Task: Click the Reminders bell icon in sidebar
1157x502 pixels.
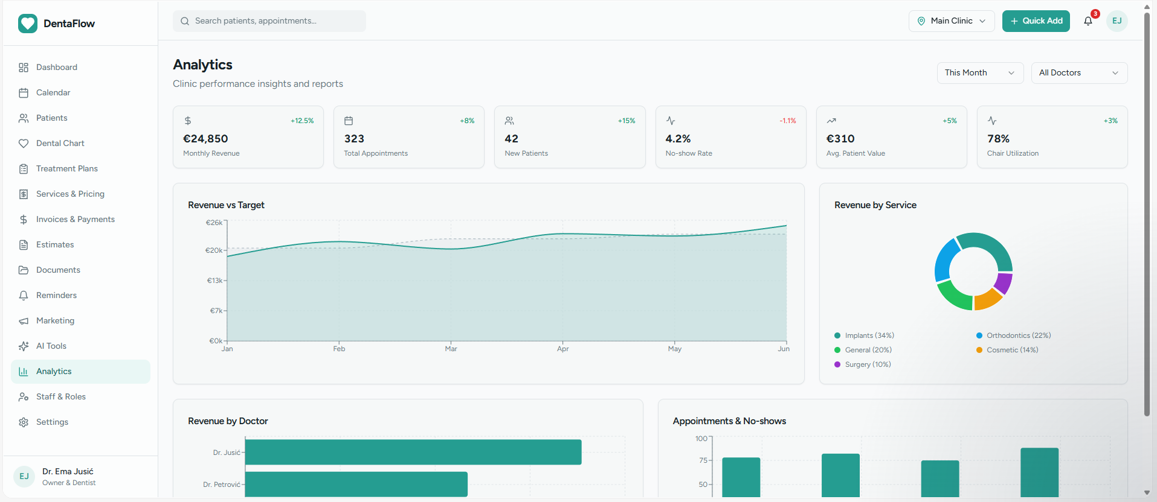Action: (x=24, y=296)
